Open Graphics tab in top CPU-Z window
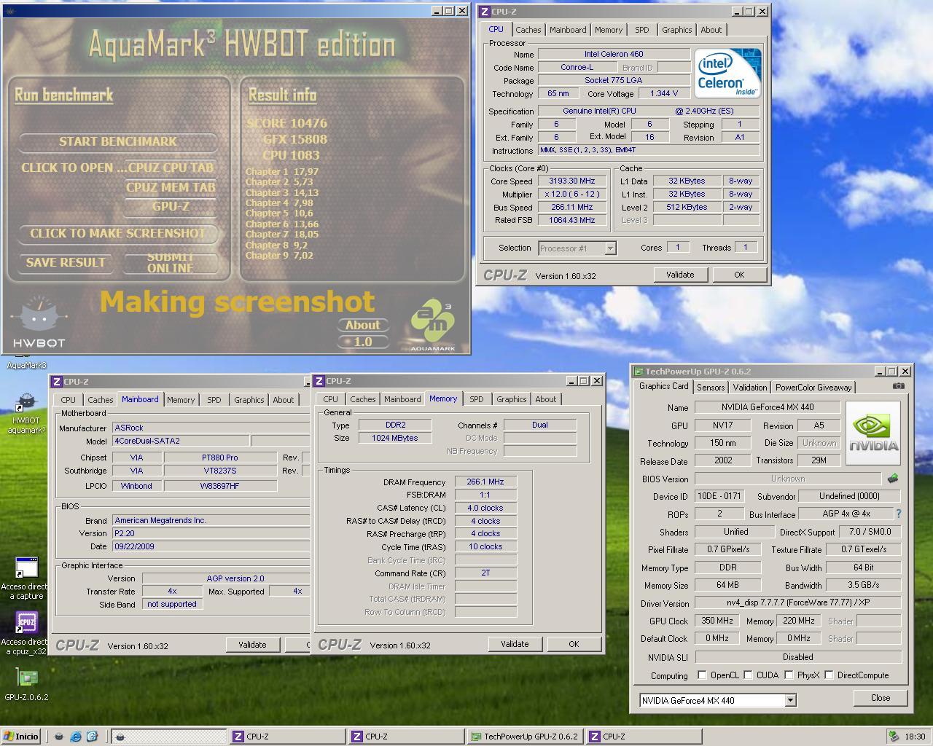The width and height of the screenshot is (933, 746). [x=676, y=30]
